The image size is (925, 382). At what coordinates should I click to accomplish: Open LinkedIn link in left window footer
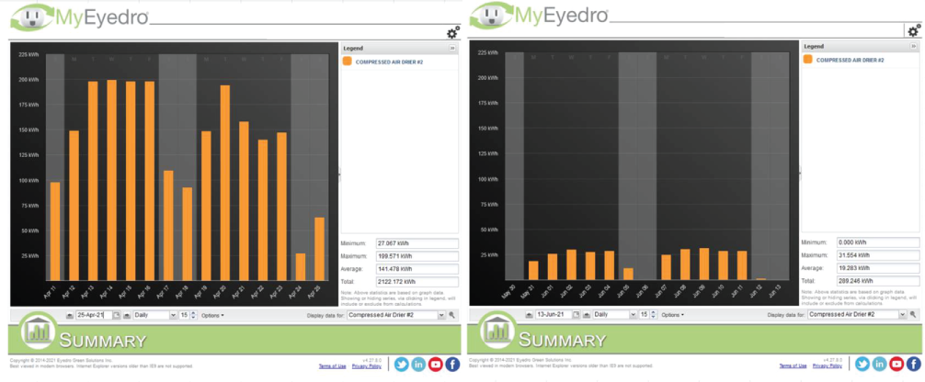[419, 365]
